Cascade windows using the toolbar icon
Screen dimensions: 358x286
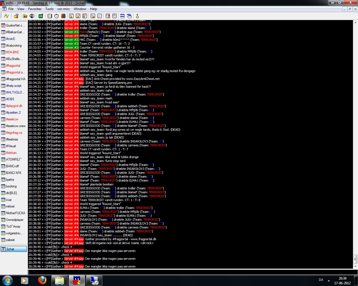(x=129, y=16)
